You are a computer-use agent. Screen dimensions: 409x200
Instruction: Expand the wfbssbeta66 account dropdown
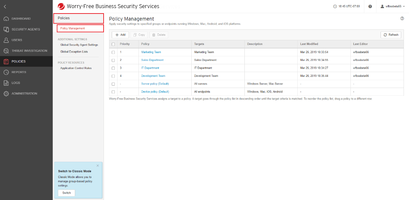click(393, 6)
